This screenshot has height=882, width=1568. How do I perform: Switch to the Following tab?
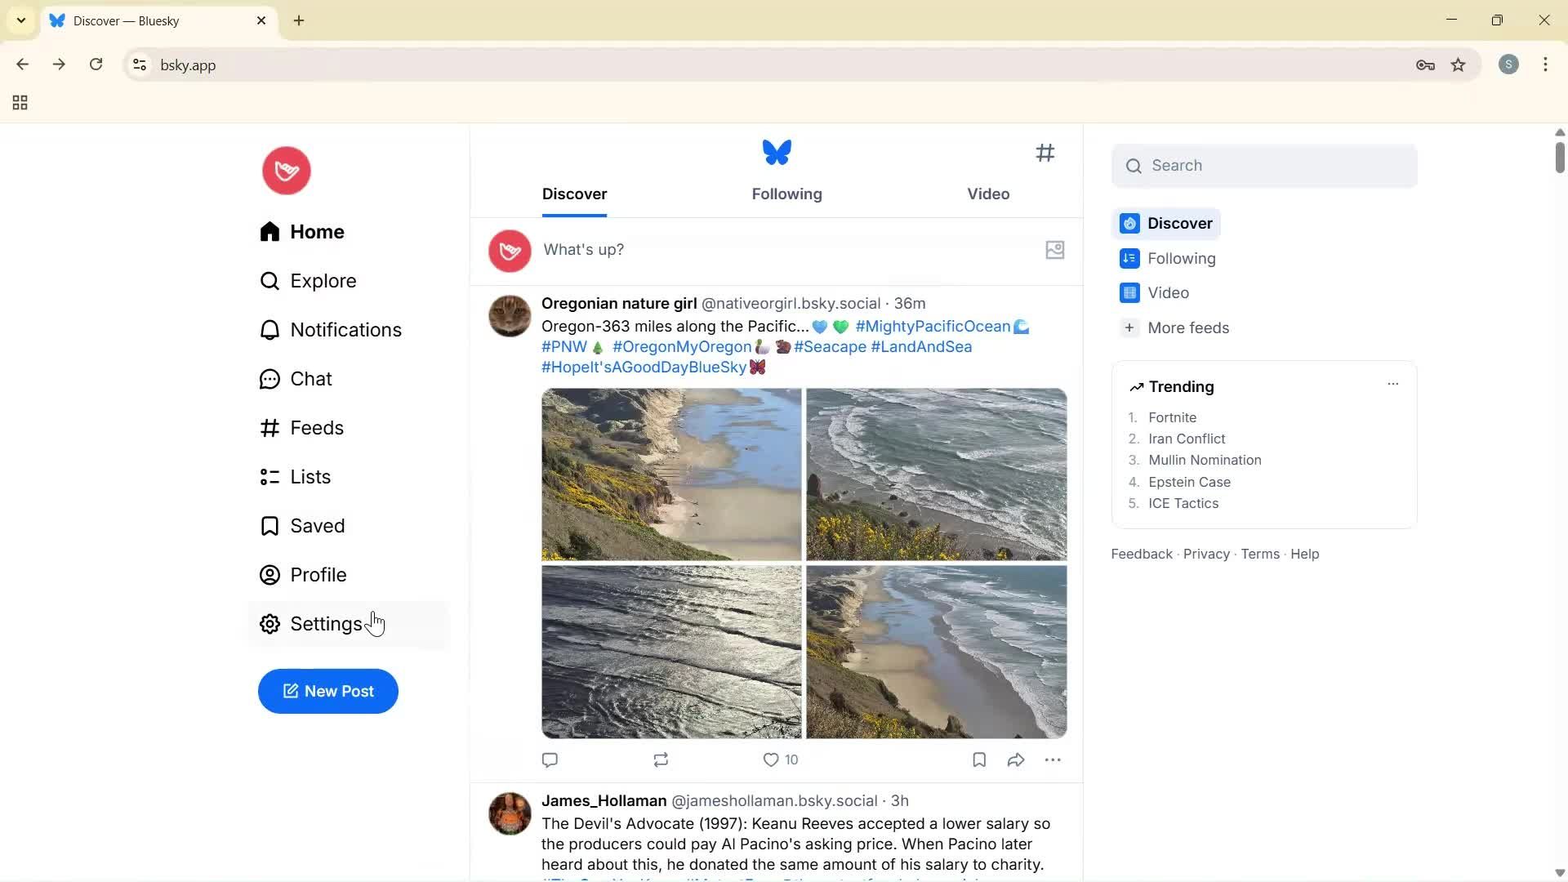786,194
